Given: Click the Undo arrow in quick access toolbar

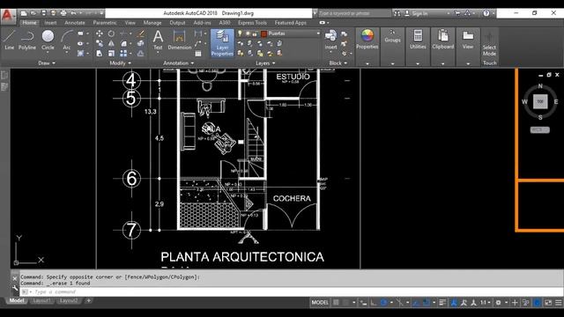Looking at the screenshot, I should [73, 13].
